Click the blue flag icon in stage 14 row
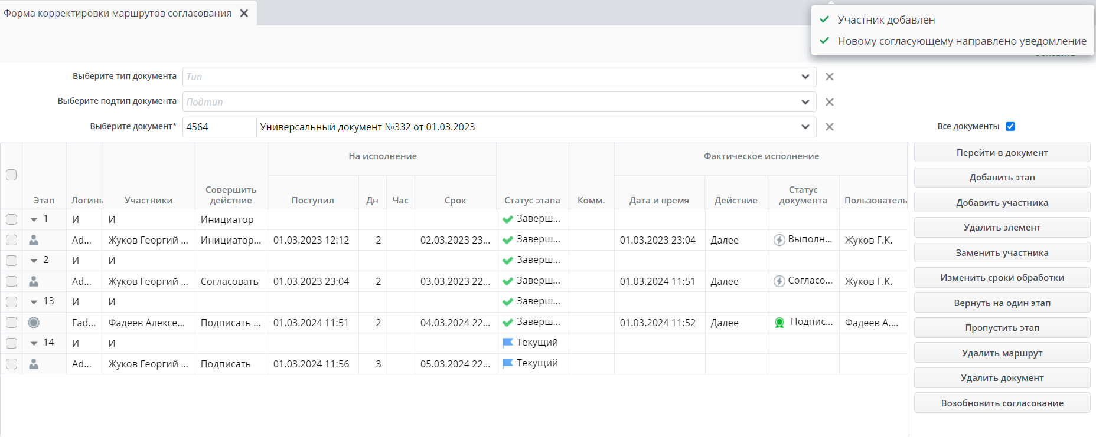The image size is (1096, 437). (507, 343)
